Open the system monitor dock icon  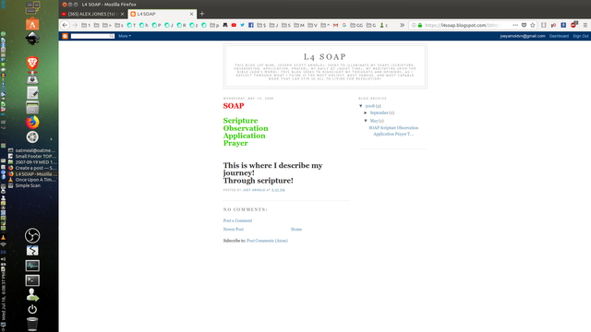(32, 266)
